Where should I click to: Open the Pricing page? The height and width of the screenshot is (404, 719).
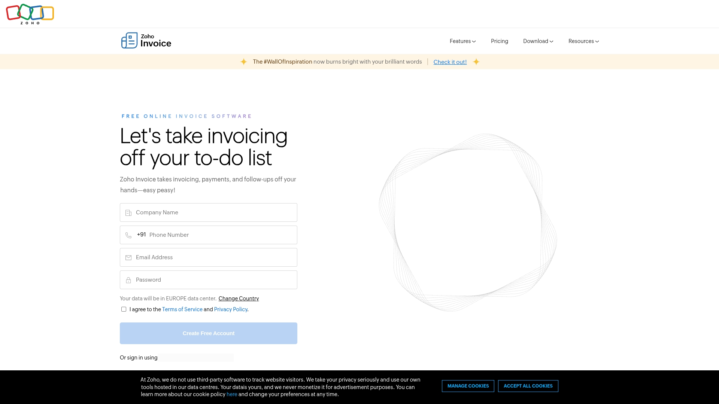[x=500, y=41]
